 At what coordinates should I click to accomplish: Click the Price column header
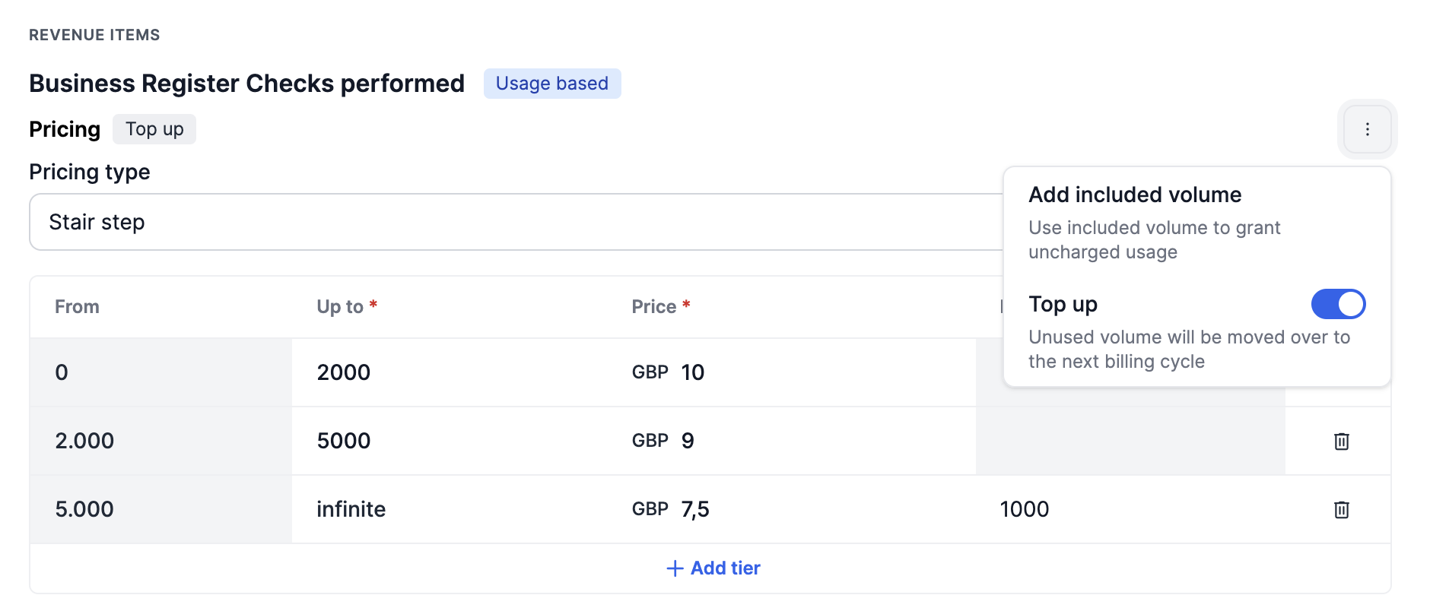[x=653, y=307]
